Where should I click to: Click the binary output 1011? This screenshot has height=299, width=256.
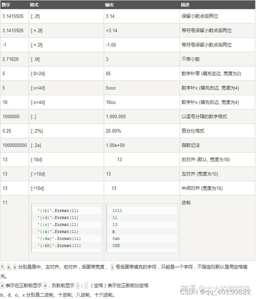coord(117,210)
